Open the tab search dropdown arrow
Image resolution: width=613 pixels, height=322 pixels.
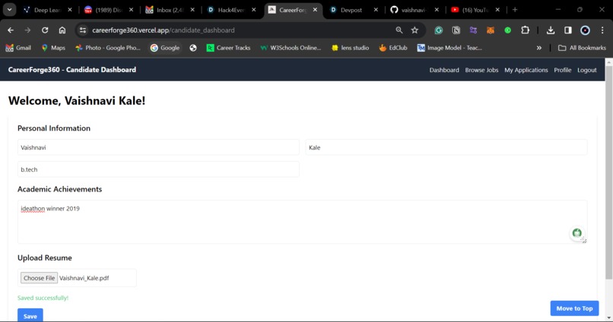coord(9,10)
